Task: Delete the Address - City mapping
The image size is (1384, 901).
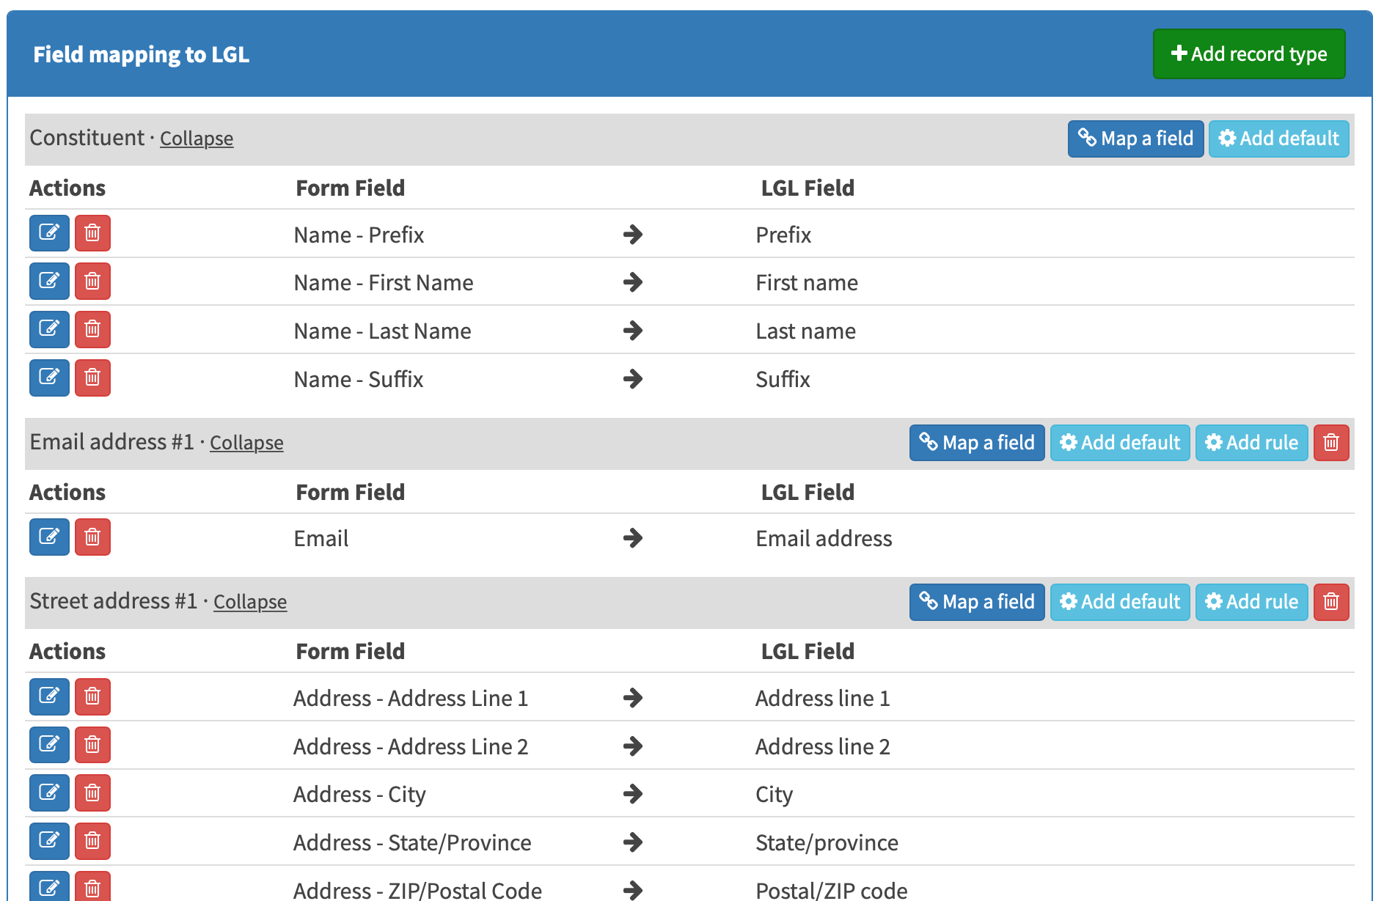Action: pyautogui.click(x=92, y=793)
